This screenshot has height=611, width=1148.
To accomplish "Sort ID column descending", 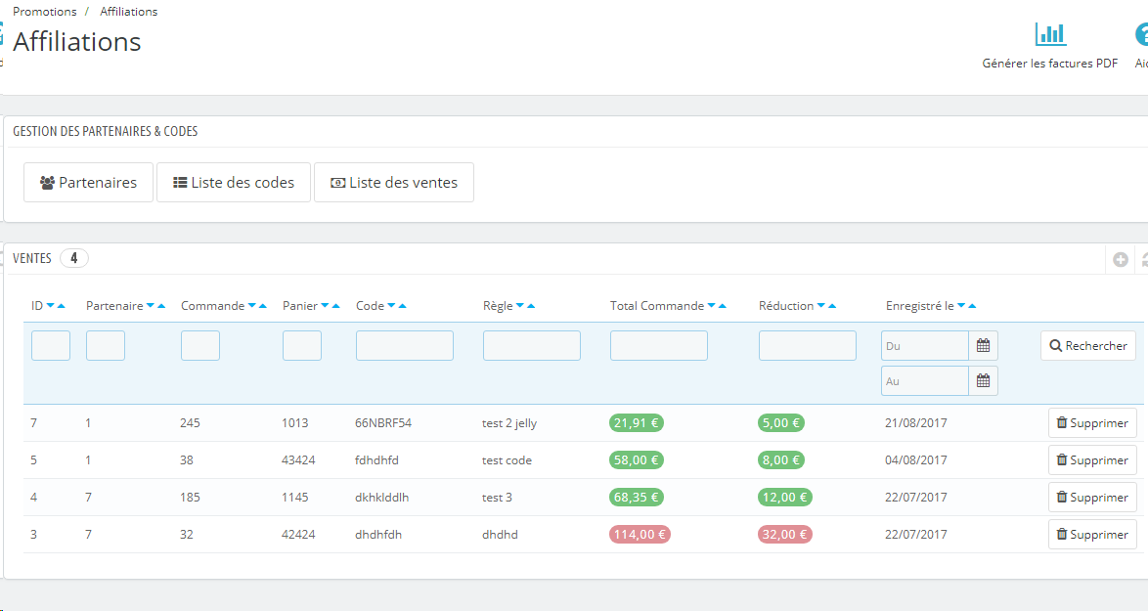I will (x=51, y=306).
